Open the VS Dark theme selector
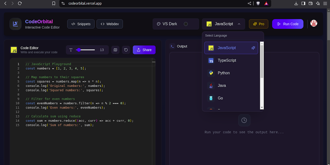This screenshot has width=330, height=165. pyautogui.click(x=176, y=24)
